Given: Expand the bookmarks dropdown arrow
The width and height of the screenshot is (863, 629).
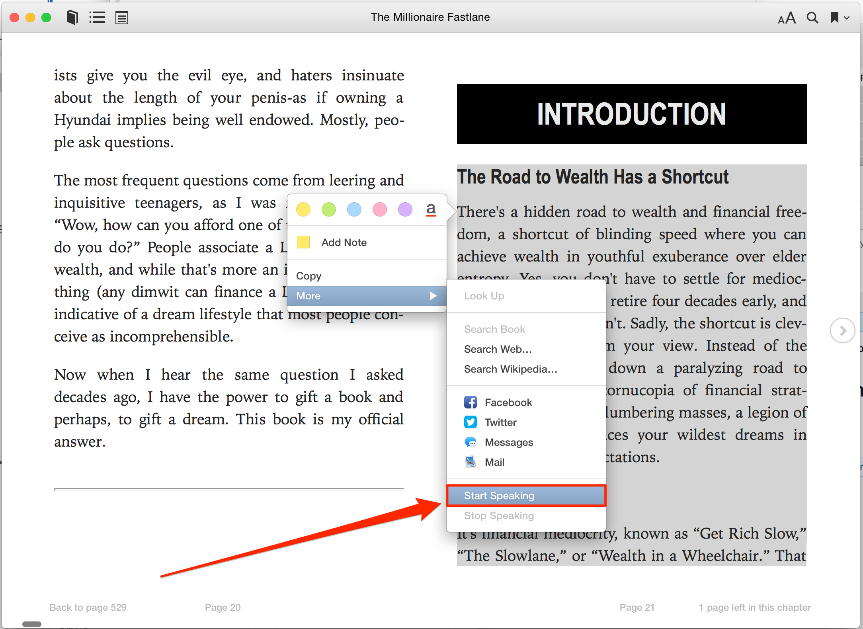Looking at the screenshot, I should [x=847, y=18].
